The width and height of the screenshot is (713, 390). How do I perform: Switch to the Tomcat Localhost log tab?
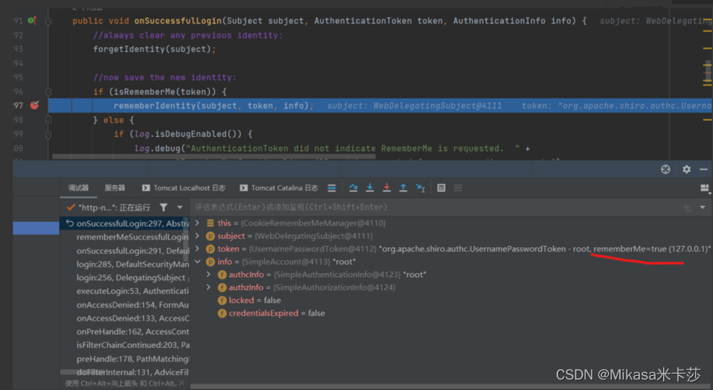click(184, 188)
